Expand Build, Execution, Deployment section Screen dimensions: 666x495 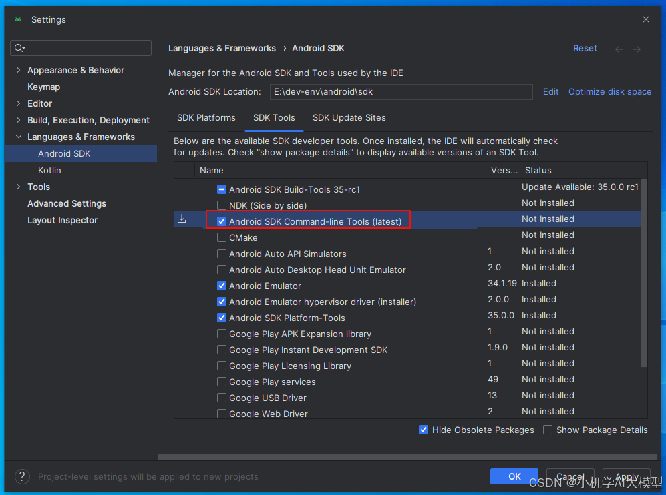pyautogui.click(x=18, y=120)
